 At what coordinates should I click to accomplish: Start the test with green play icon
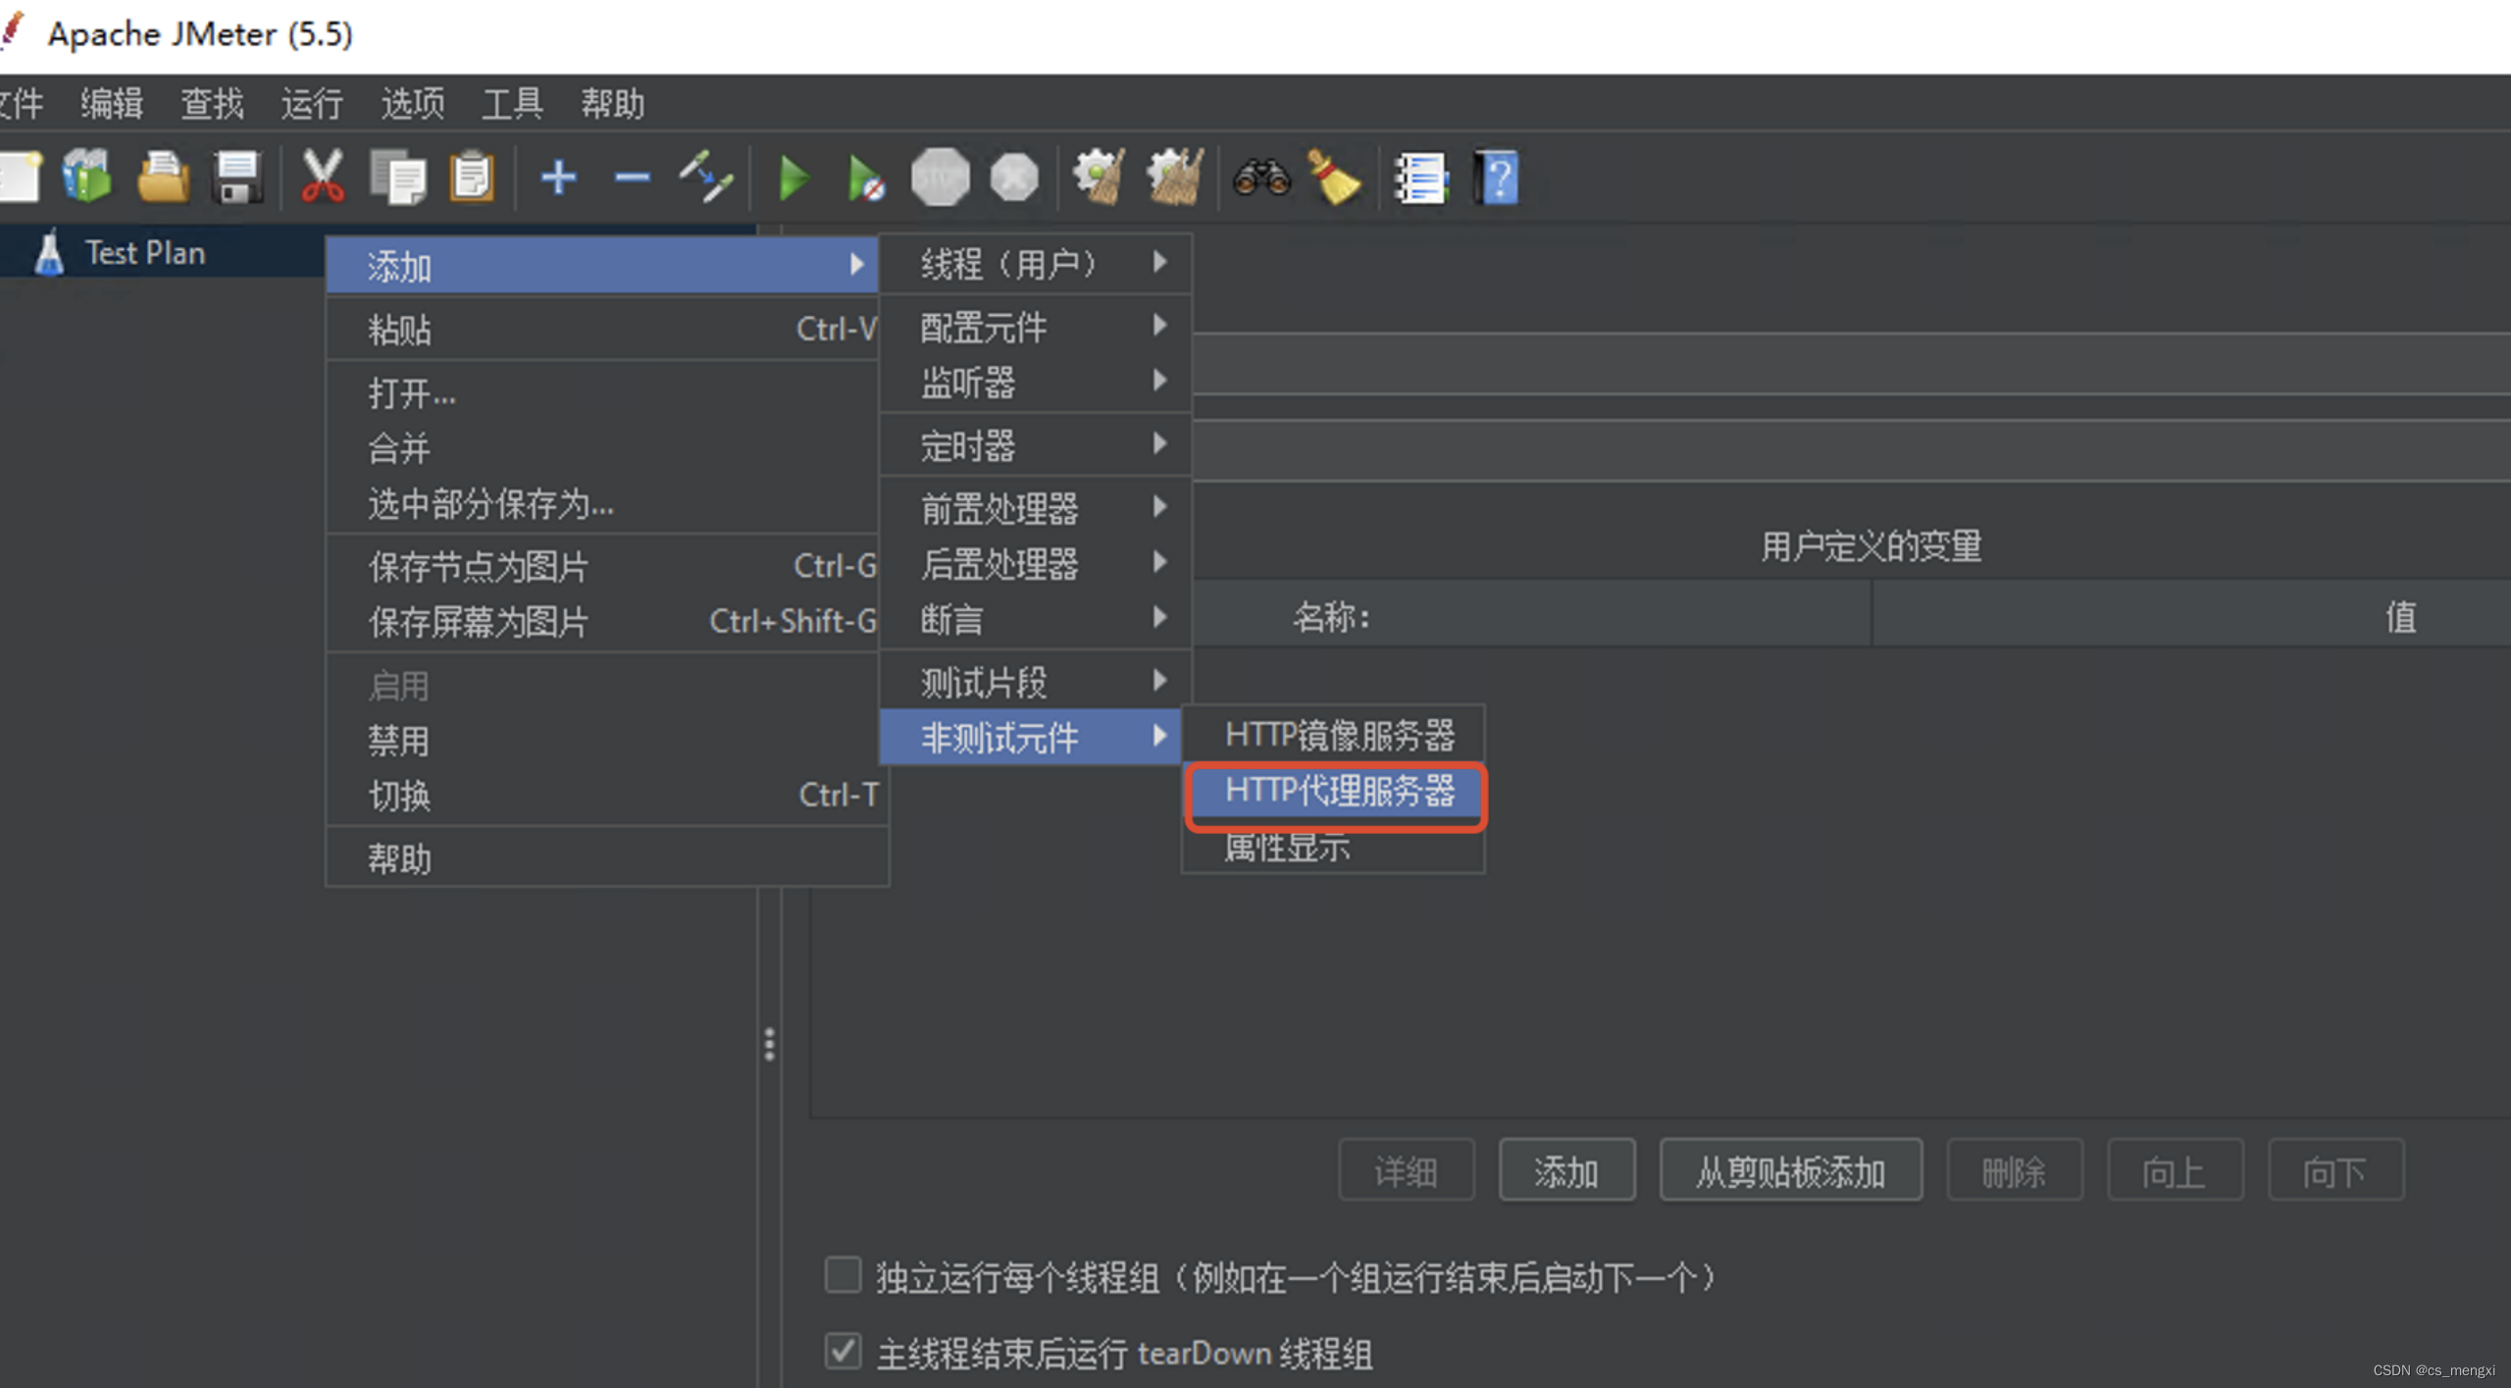[x=793, y=178]
